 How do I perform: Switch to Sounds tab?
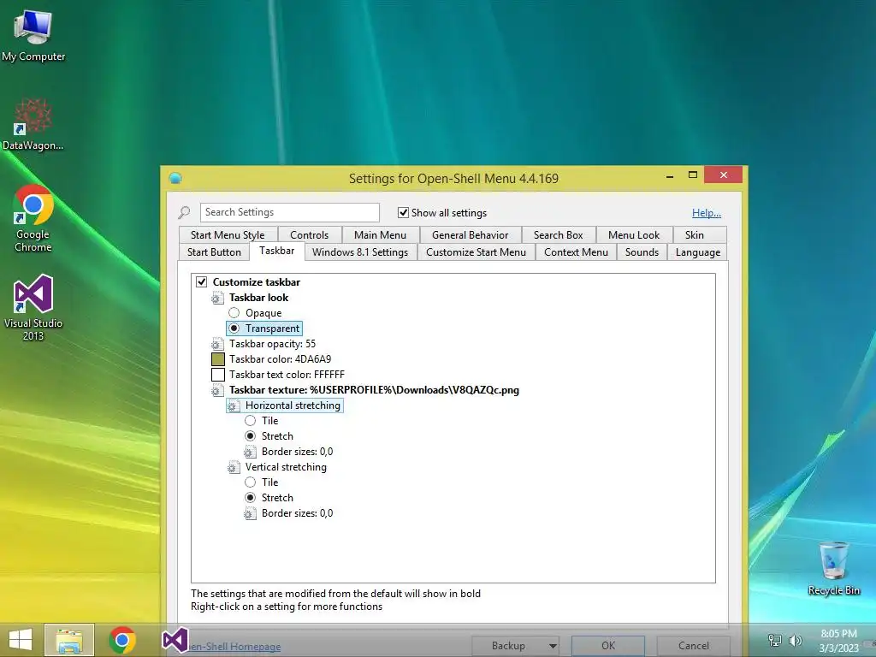point(642,252)
